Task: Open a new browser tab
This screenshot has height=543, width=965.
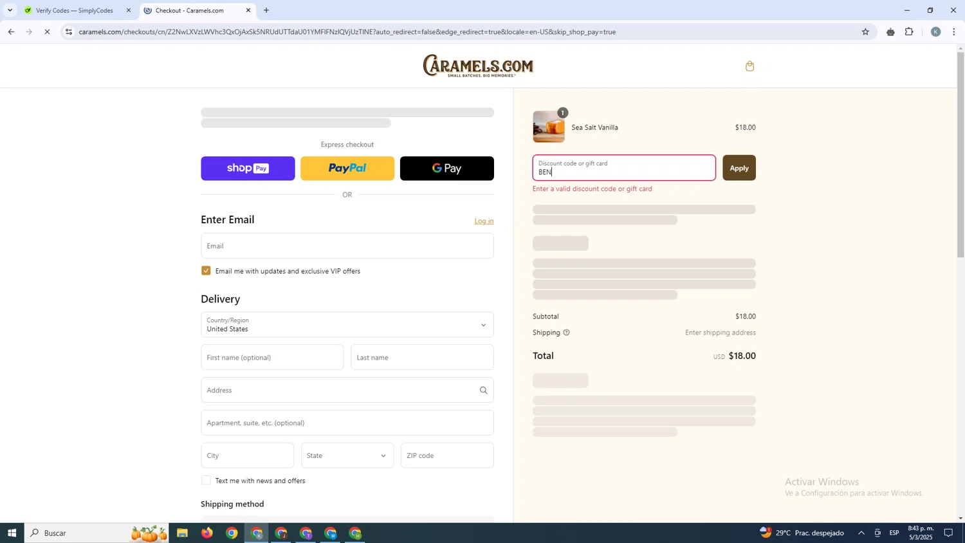Action: click(266, 10)
